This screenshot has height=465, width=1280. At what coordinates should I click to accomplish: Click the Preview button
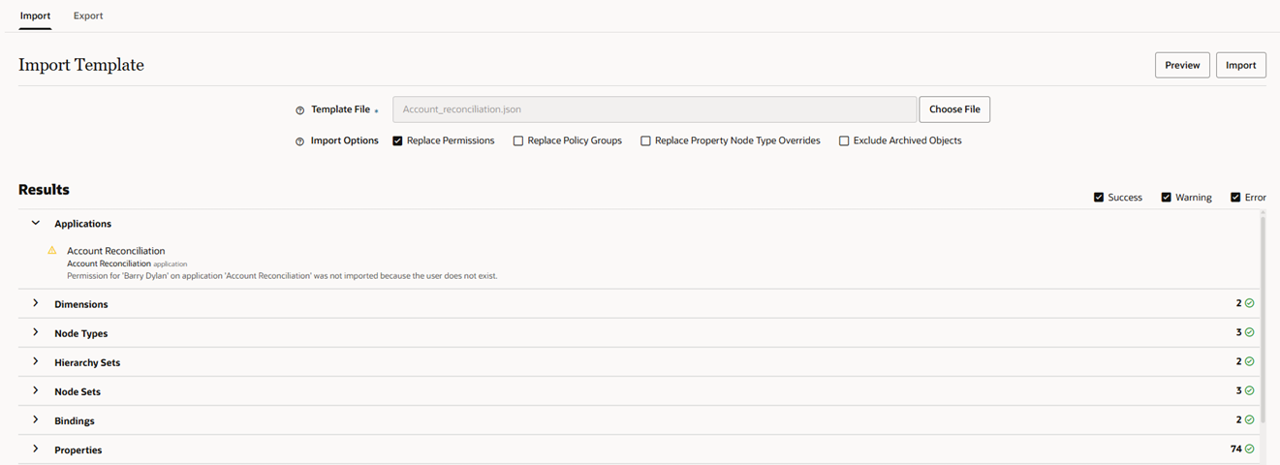(x=1182, y=65)
